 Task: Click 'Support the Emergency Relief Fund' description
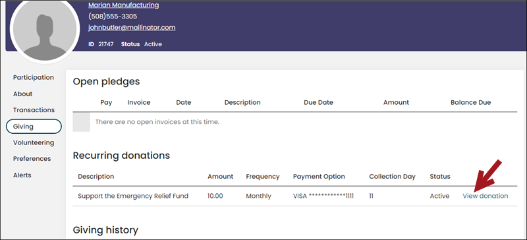(133, 196)
